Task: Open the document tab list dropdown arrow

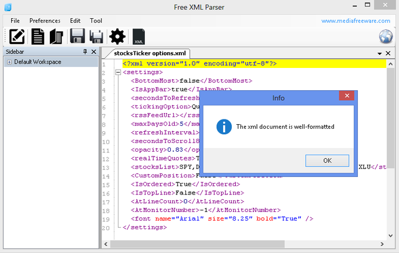Action: 380,53
